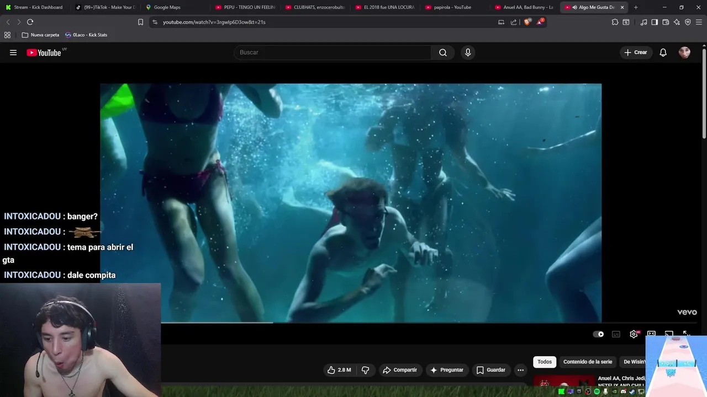Open the Brave Shields lion icon

[527, 22]
